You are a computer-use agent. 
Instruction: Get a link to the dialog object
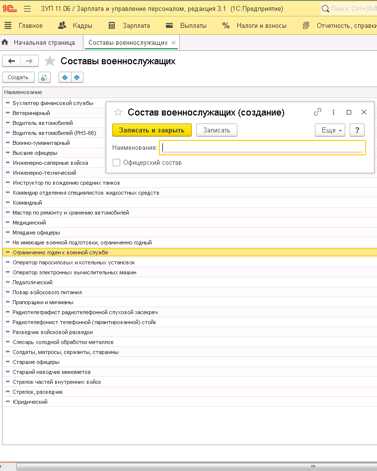click(x=318, y=112)
